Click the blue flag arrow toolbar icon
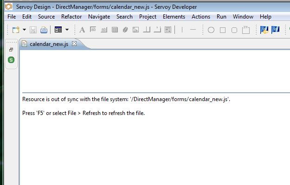The width and height of the screenshot is (290, 185). [x=264, y=30]
